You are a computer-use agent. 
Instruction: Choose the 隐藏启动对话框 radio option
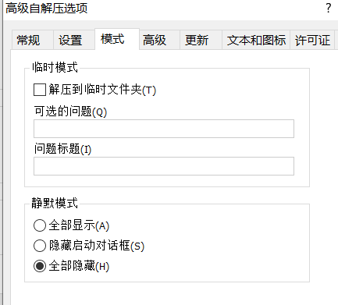pyautogui.click(x=40, y=246)
